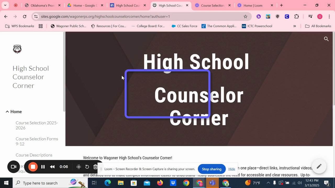Open CC Sales Force bookmark

click(x=185, y=26)
